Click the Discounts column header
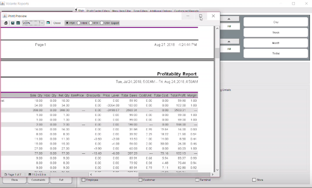312x188 pixels. click(x=93, y=96)
